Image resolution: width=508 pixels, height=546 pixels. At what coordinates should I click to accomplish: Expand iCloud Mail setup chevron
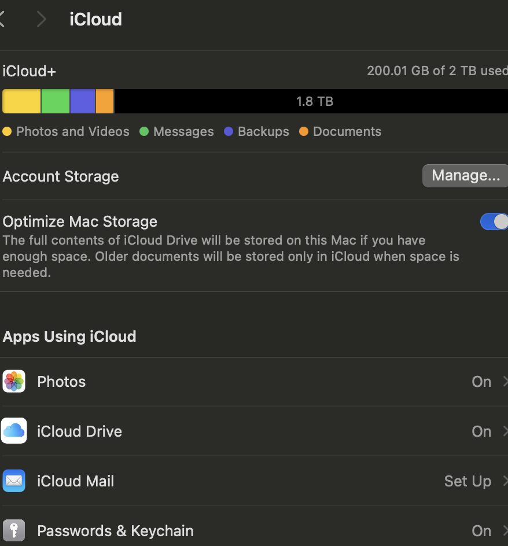coord(505,481)
